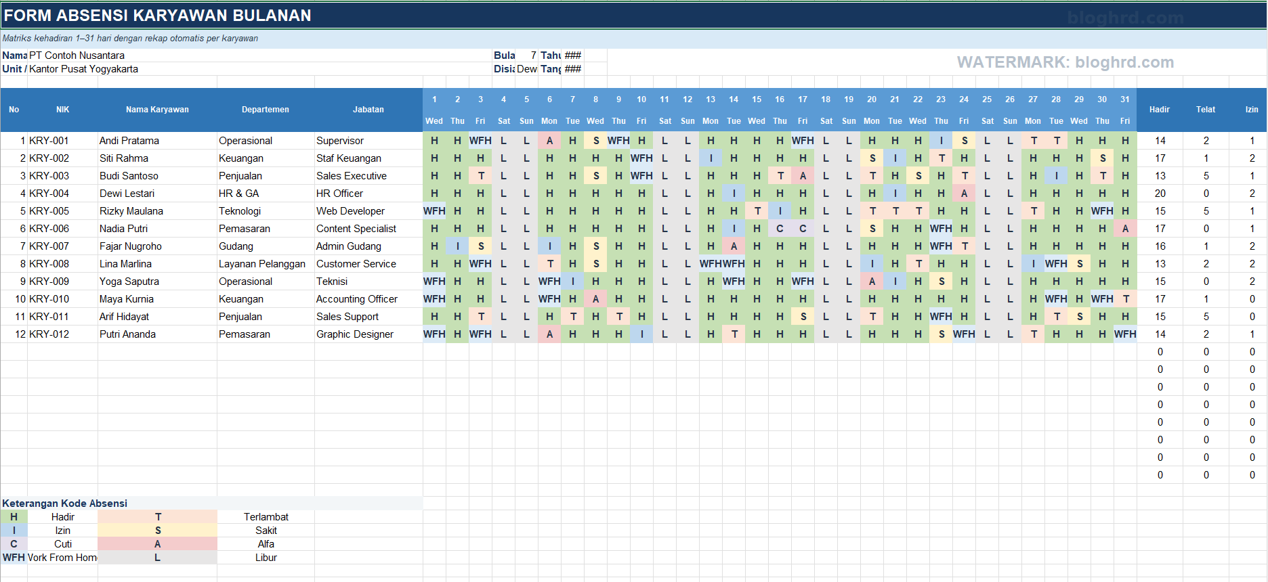Select the "Sales Executive" job title cell
The width and height of the screenshot is (1268, 582).
(x=368, y=176)
